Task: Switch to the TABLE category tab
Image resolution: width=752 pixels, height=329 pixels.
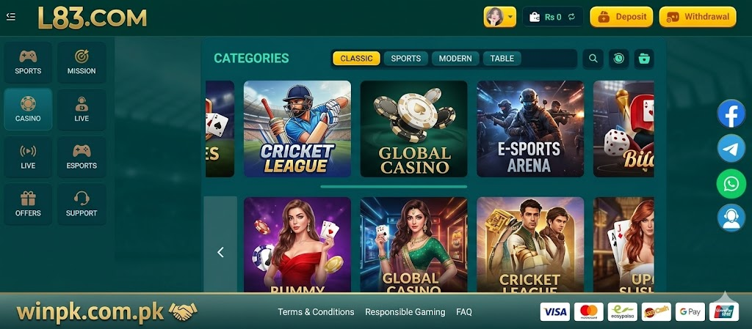Action: (502, 59)
